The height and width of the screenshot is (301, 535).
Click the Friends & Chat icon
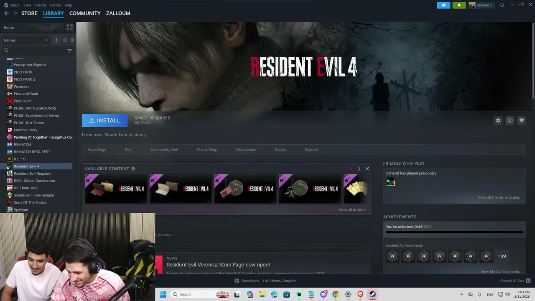tap(528, 281)
